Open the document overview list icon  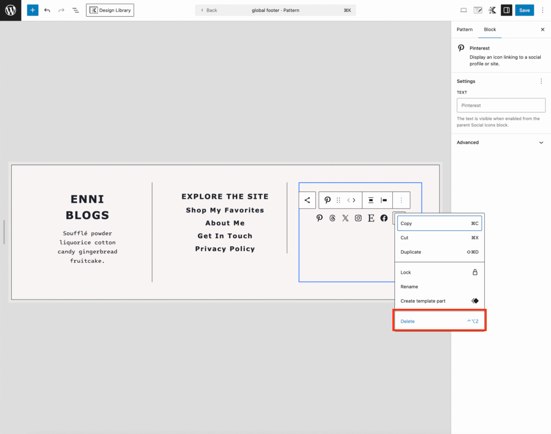pos(75,10)
